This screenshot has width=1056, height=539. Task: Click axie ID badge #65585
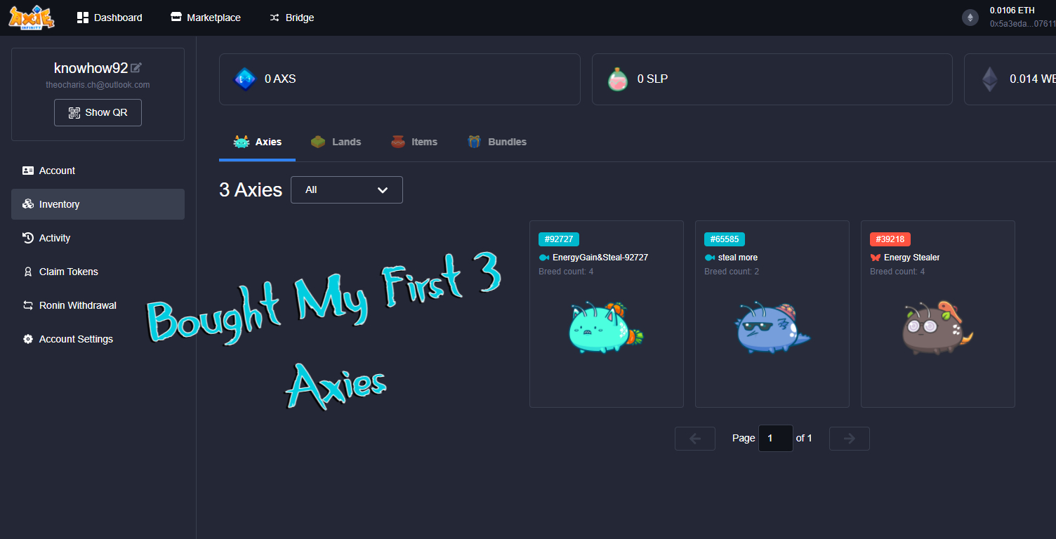coord(725,239)
